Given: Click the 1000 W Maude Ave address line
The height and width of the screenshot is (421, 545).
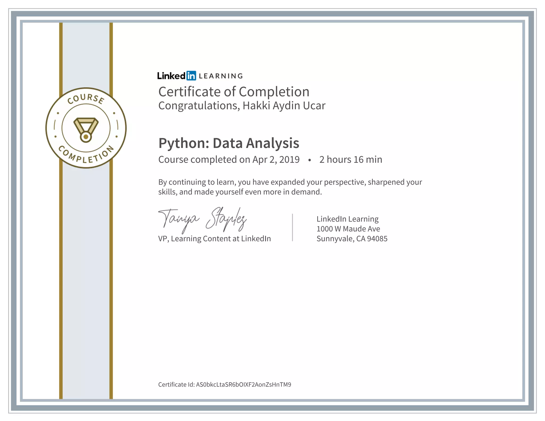Looking at the screenshot, I should click(x=348, y=229).
